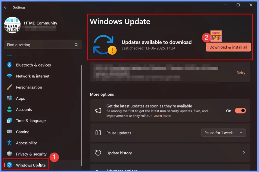Viewport: 259px width, 172px height.
Task: Open Privacy & security settings
Action: pos(31,154)
